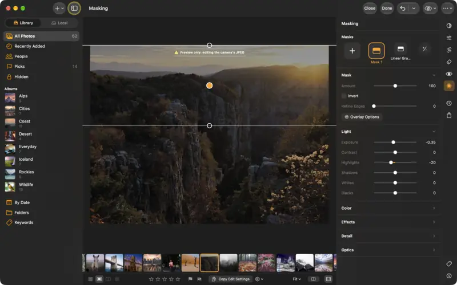Set the pick flag on photo

pyautogui.click(x=190, y=279)
